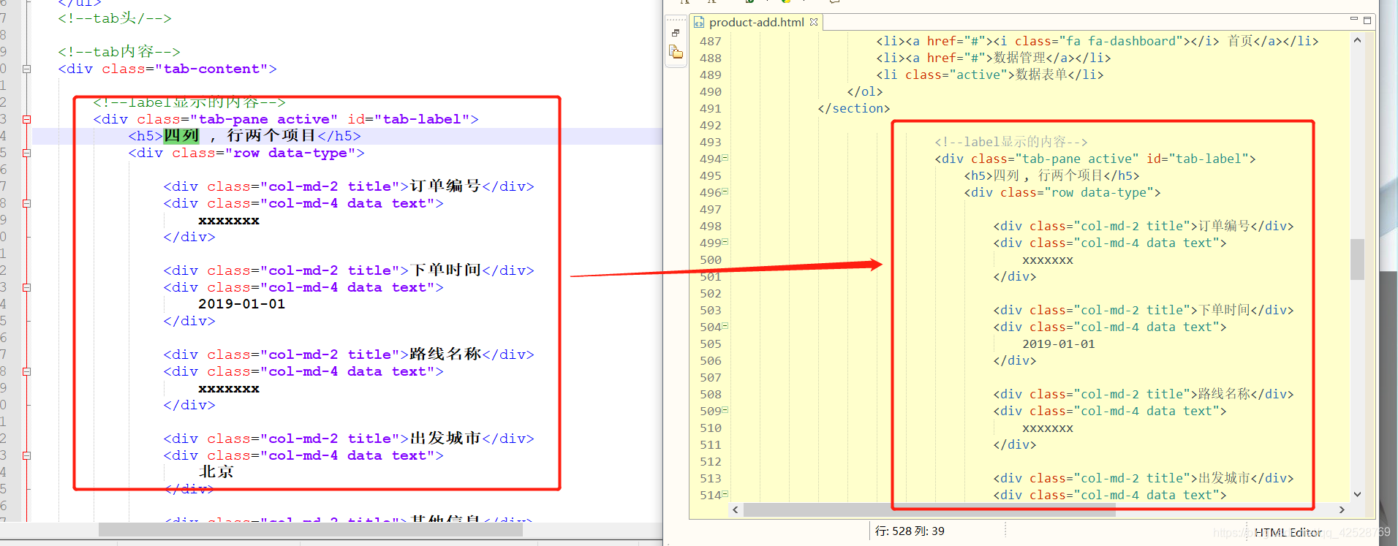Maximize the Eclipse editor pane
The height and width of the screenshot is (546, 1398).
pos(1367,20)
